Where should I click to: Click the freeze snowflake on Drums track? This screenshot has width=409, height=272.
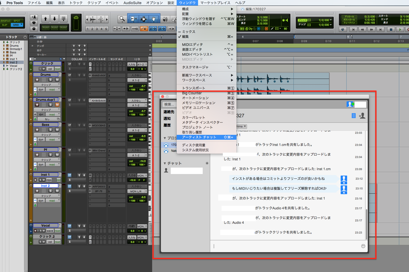coord(35,89)
